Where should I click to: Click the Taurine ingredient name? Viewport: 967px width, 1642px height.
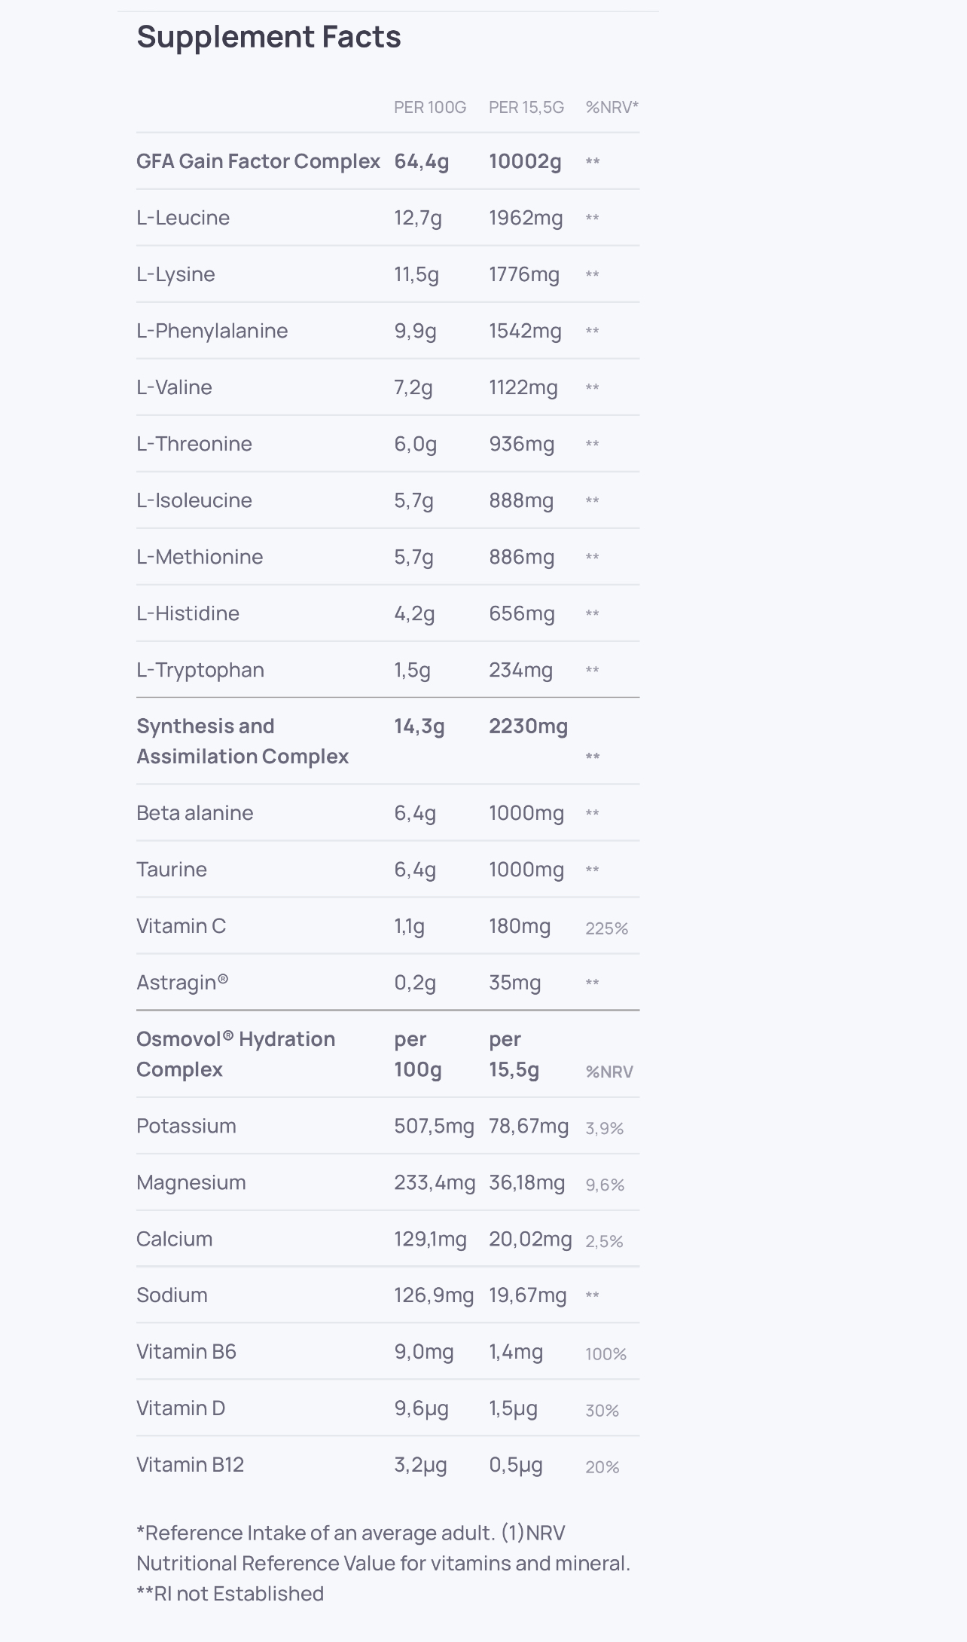[171, 870]
